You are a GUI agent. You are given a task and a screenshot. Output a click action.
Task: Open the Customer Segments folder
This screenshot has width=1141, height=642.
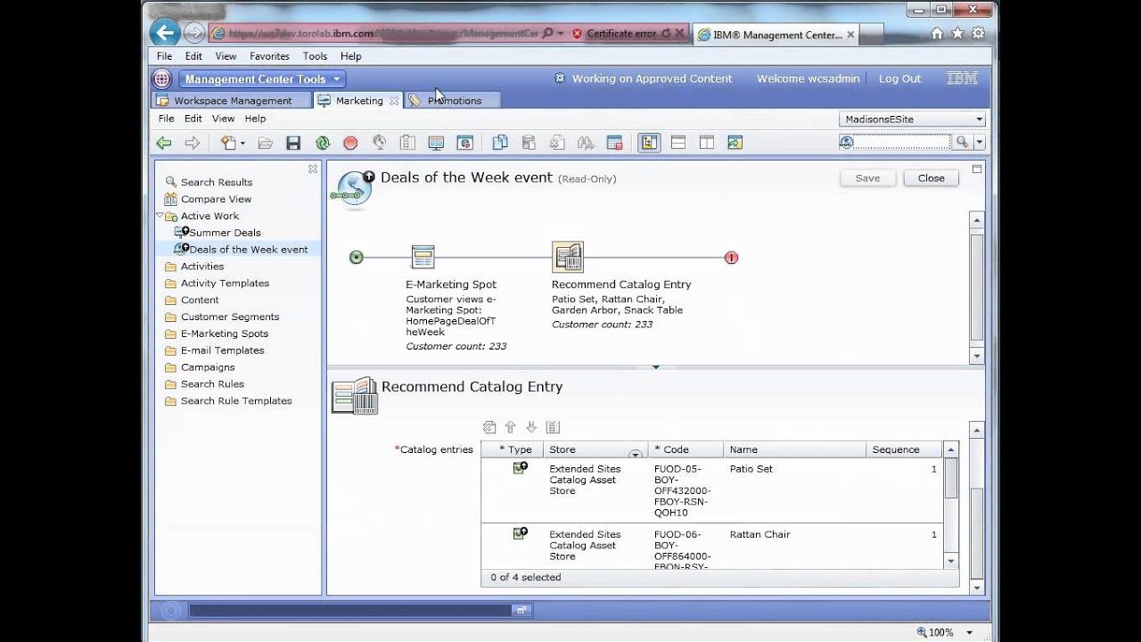[x=230, y=317]
